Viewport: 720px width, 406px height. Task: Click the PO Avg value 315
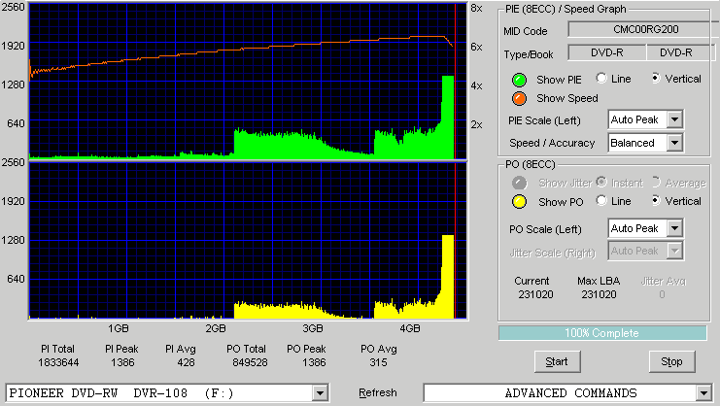tap(378, 362)
